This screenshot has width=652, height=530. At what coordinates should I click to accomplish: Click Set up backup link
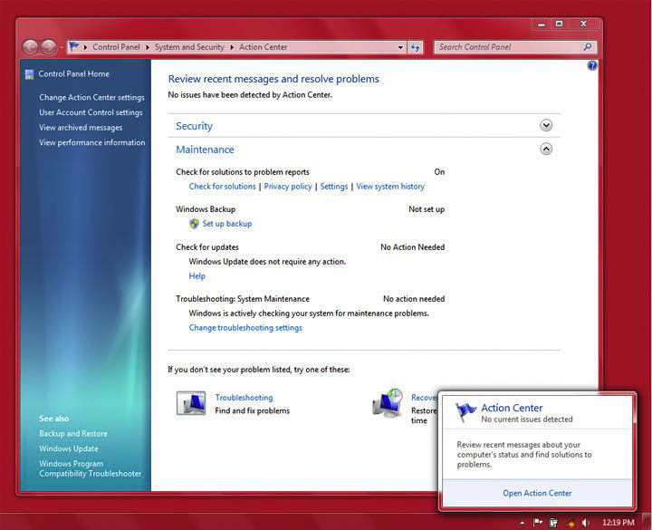(x=226, y=224)
